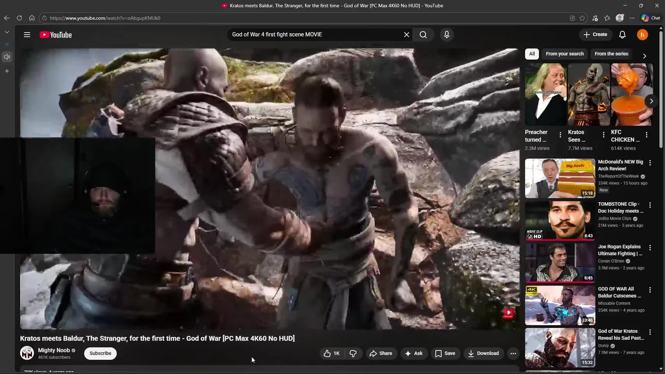This screenshot has height=374, width=665.
Task: Open options for the KFC CHICKEN Short
Action: (646, 135)
